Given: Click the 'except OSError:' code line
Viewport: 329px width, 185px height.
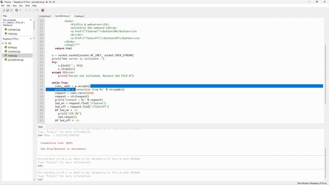Looking at the screenshot, I should tap(63, 72).
